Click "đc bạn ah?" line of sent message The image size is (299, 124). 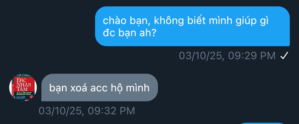(130, 33)
